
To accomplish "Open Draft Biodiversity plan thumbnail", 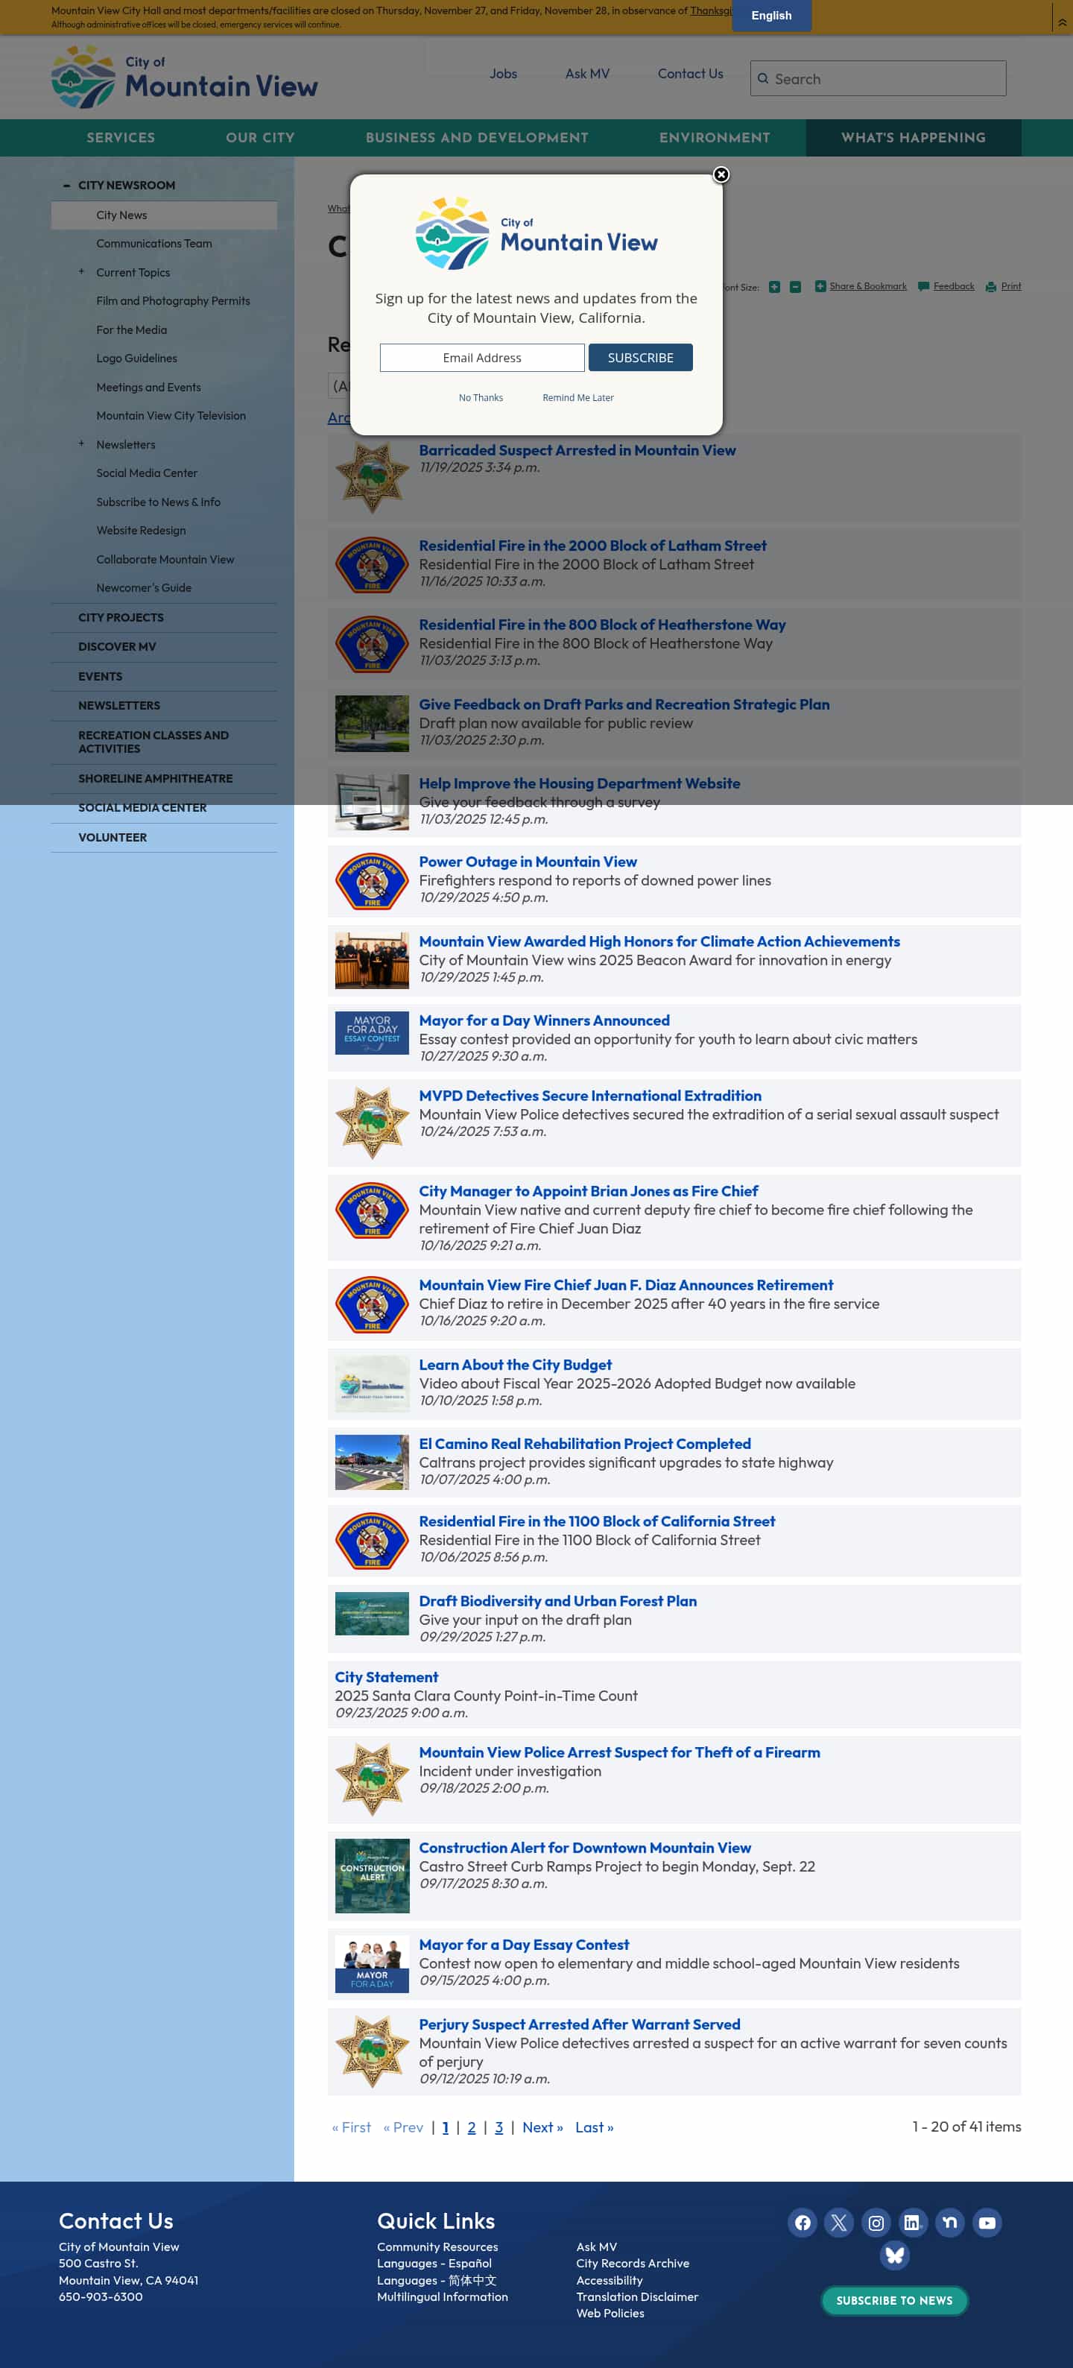I will [372, 1613].
